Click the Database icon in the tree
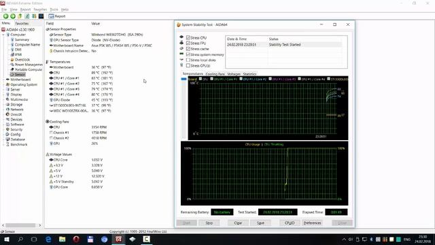The width and height of the screenshot is (435, 245). click(x=7, y=140)
